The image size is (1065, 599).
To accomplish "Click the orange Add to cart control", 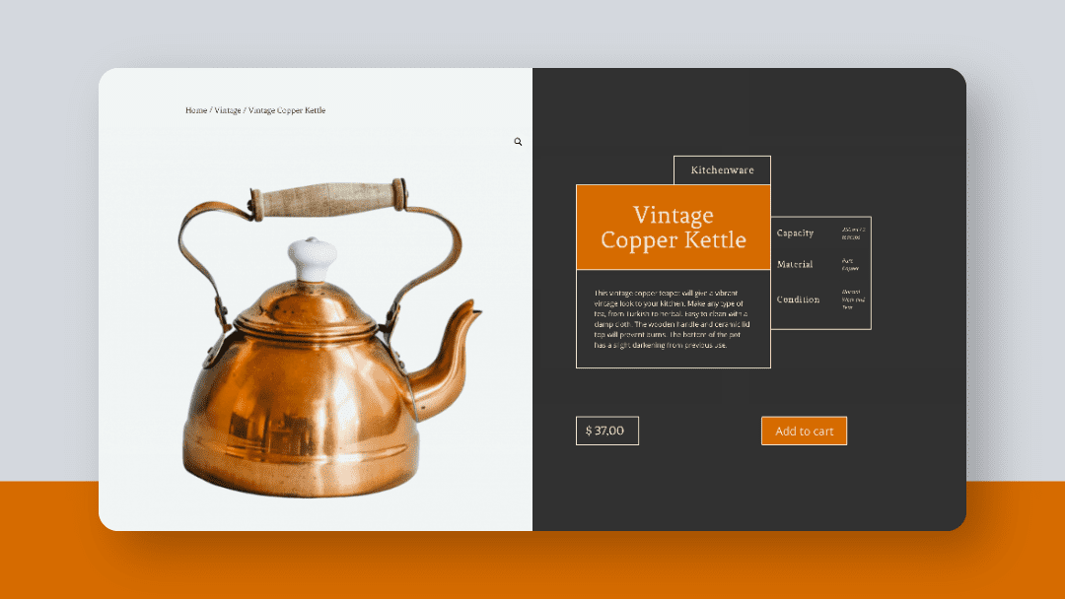I will pyautogui.click(x=804, y=431).
